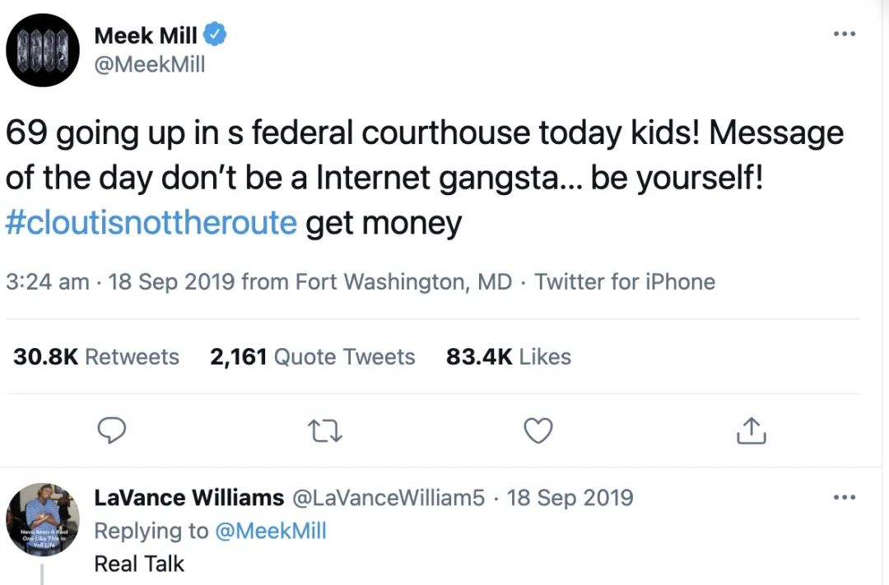Like the tweet using the heart icon
Screen dimensions: 889x585
[x=538, y=429]
